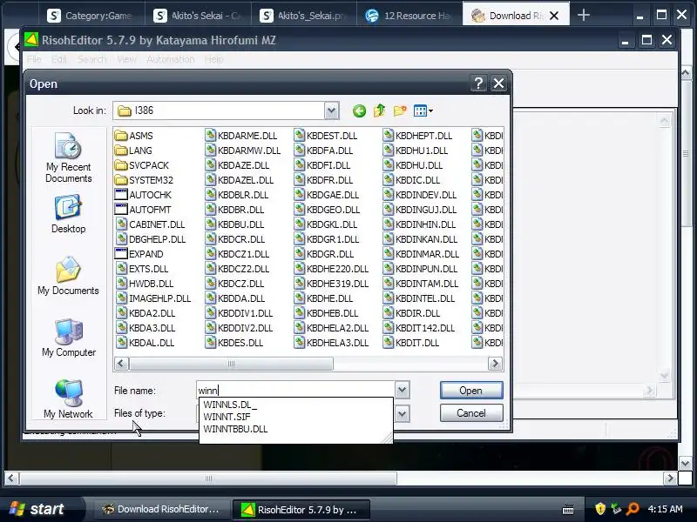
Task: Create a new folder in I386
Action: [x=400, y=110]
